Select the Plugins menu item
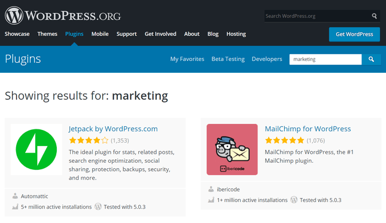This screenshot has width=386, height=223. pos(74,34)
